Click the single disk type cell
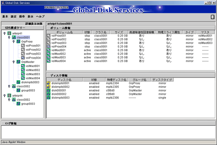This screenshot has width=217, height=145. tap(162, 98)
